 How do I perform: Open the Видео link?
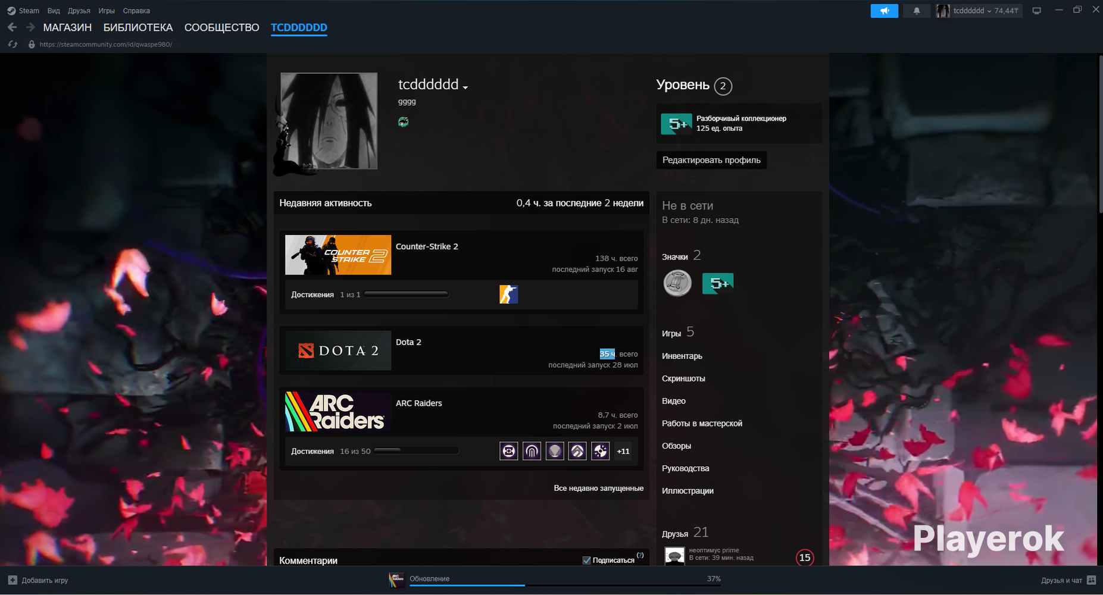coord(674,401)
